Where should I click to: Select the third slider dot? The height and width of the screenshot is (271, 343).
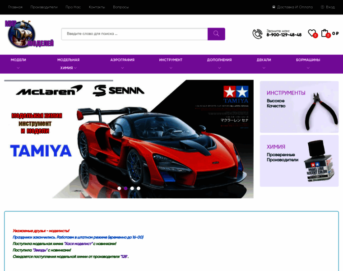(x=132, y=188)
